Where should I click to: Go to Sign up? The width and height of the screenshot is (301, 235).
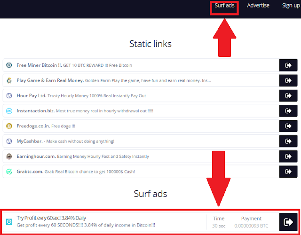pos(291,6)
